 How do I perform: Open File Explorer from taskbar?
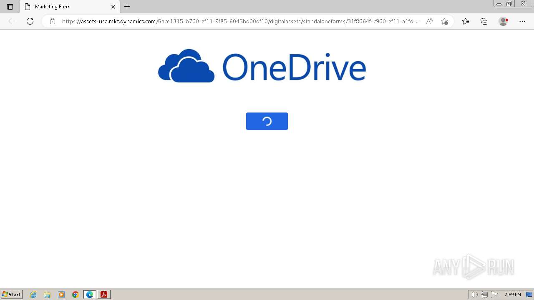[47, 295]
